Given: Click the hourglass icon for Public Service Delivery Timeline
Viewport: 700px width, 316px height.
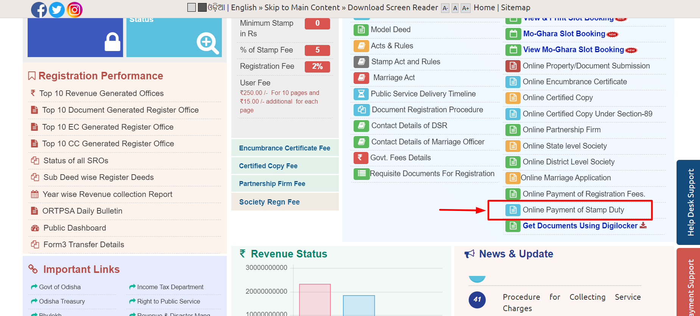Looking at the screenshot, I should pos(361,94).
